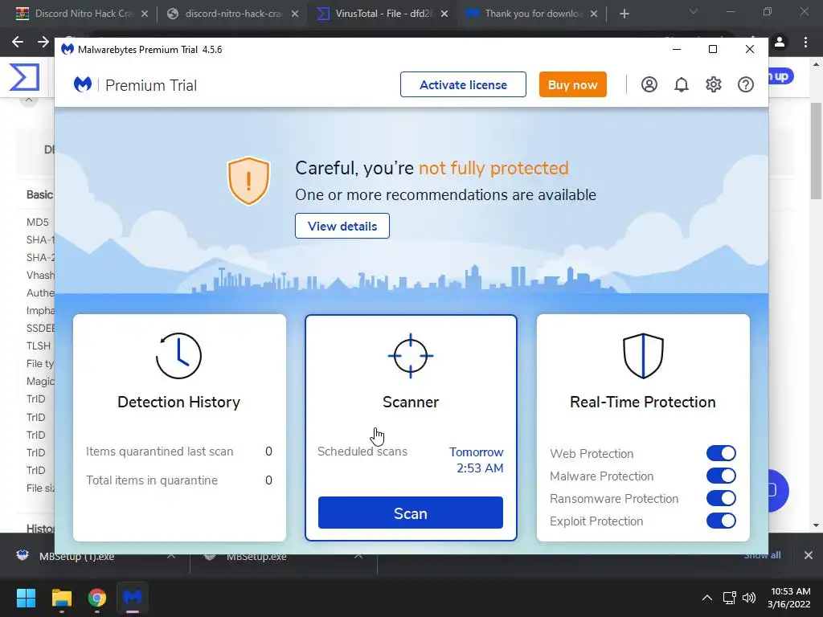The width and height of the screenshot is (823, 617).
Task: Close the discord-nitro-hack-crack tab
Action: 294,14
